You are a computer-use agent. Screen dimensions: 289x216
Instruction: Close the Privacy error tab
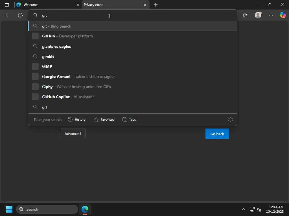click(145, 5)
